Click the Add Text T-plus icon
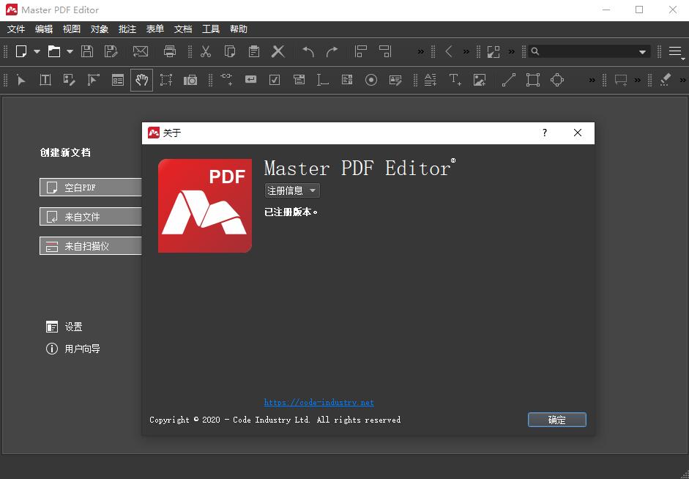The width and height of the screenshot is (689, 479). click(455, 80)
